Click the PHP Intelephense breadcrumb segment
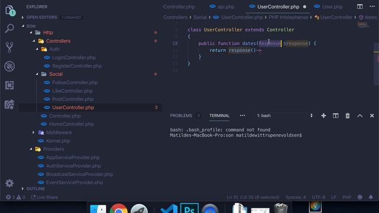This screenshot has height=213, width=379. pyautogui.click(x=288, y=17)
